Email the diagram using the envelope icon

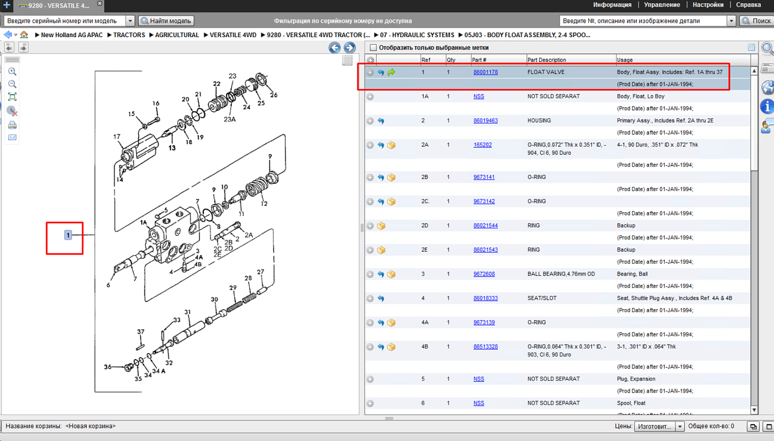tap(12, 138)
